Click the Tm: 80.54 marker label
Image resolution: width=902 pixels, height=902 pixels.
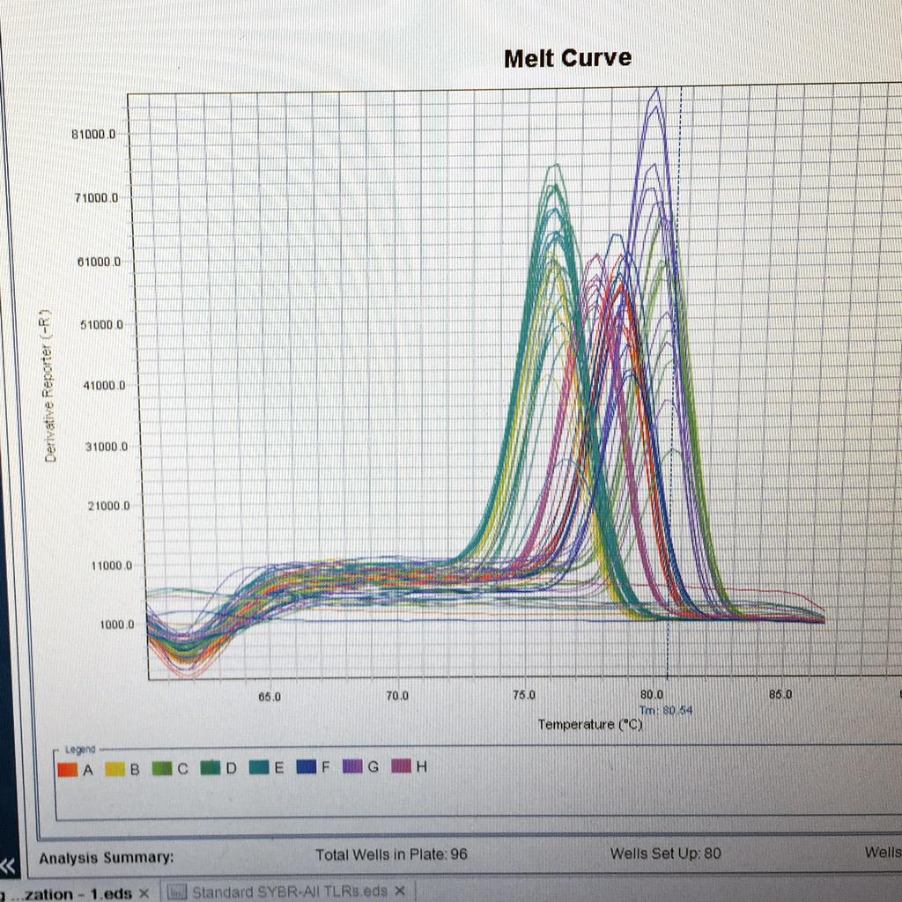(666, 711)
